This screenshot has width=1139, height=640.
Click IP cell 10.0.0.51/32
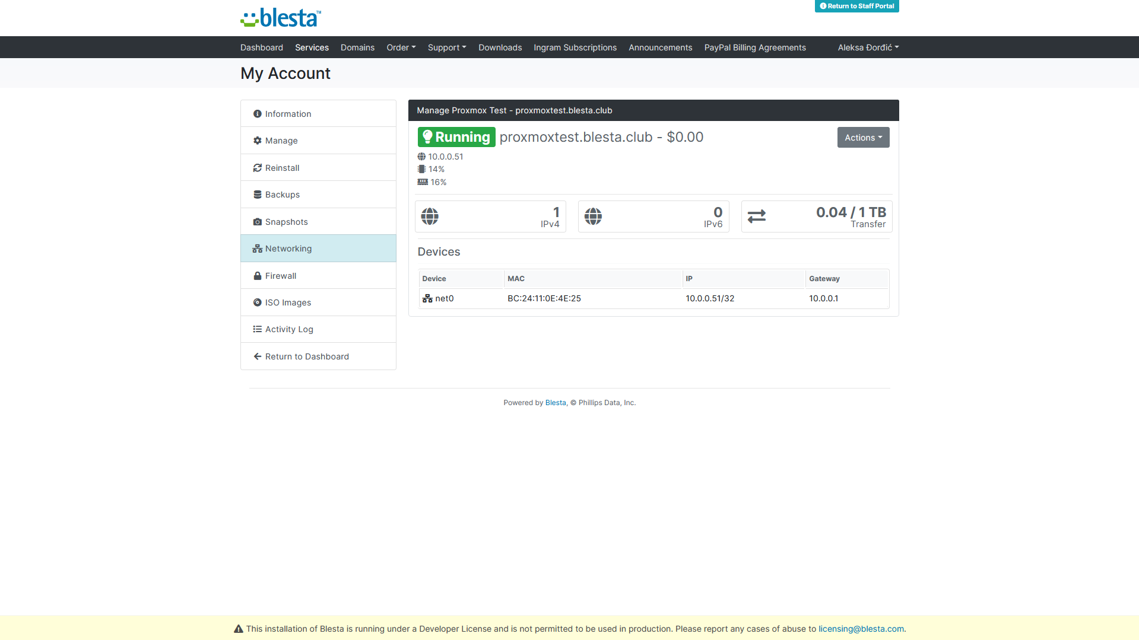tap(710, 298)
